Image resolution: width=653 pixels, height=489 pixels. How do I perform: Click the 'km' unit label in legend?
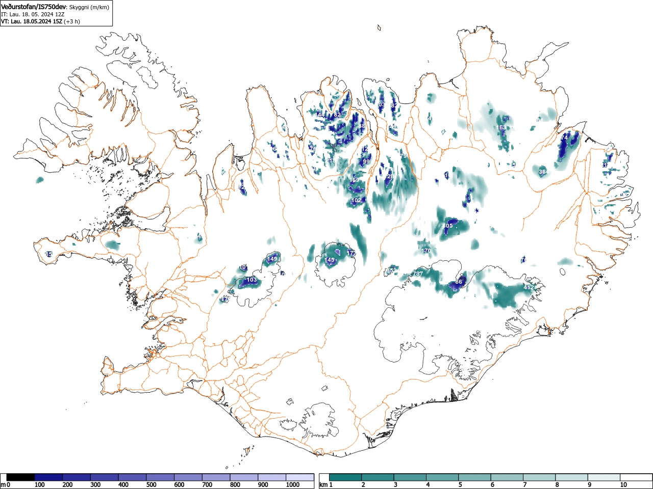pyautogui.click(x=323, y=485)
